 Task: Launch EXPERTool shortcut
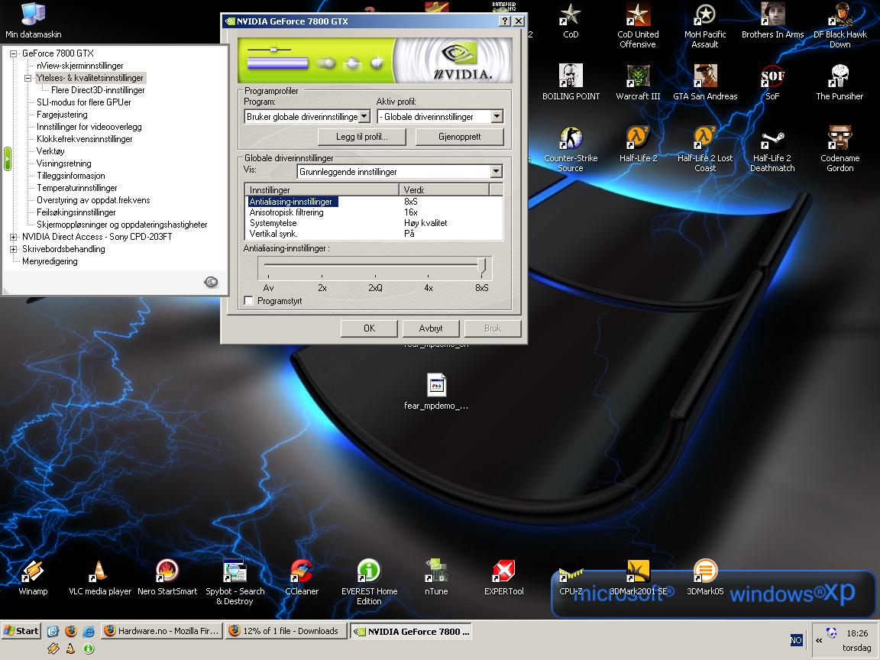(x=503, y=577)
